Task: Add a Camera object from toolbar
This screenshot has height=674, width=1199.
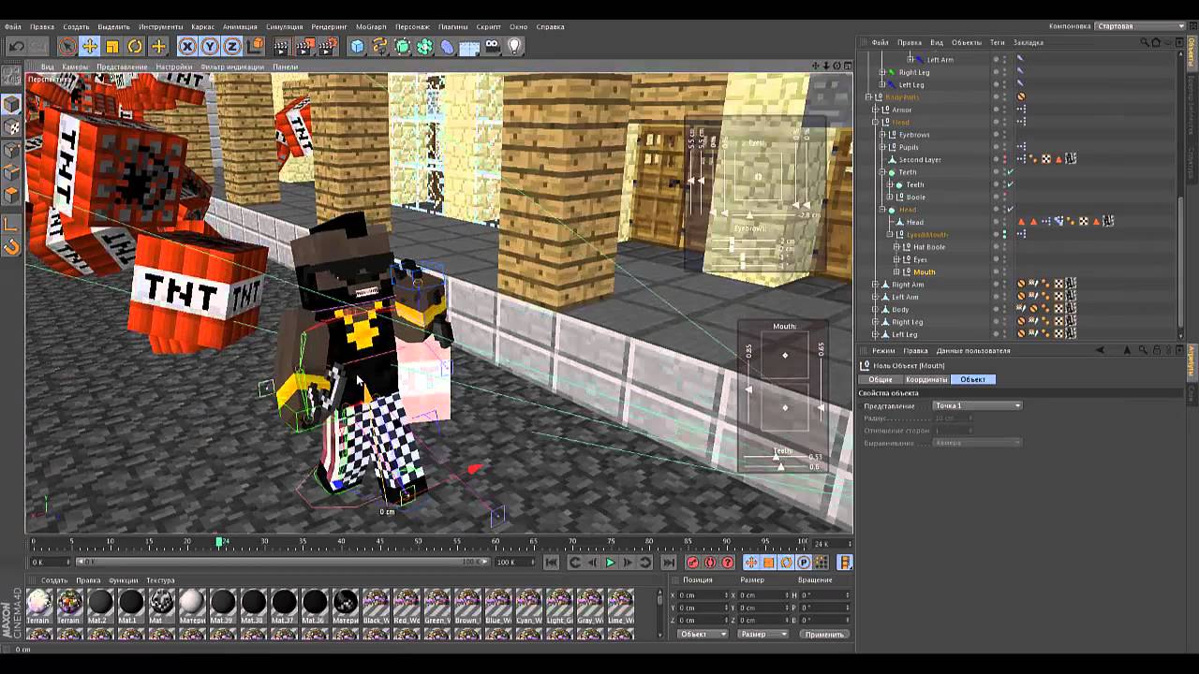Action: click(492, 46)
